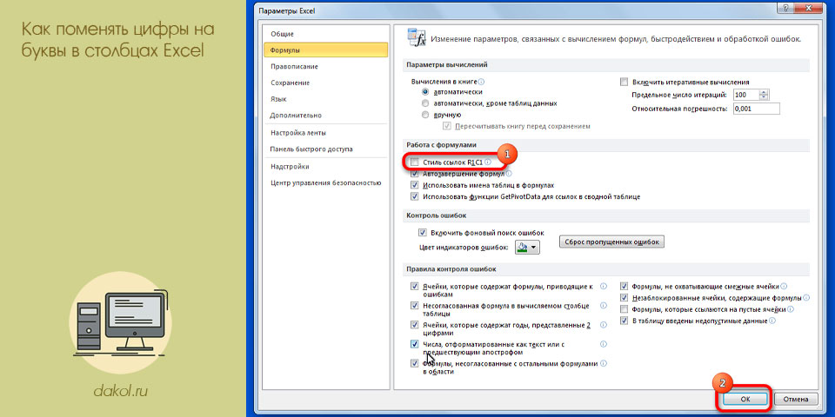Click info icon for недопустимые данные rule

pos(772,321)
